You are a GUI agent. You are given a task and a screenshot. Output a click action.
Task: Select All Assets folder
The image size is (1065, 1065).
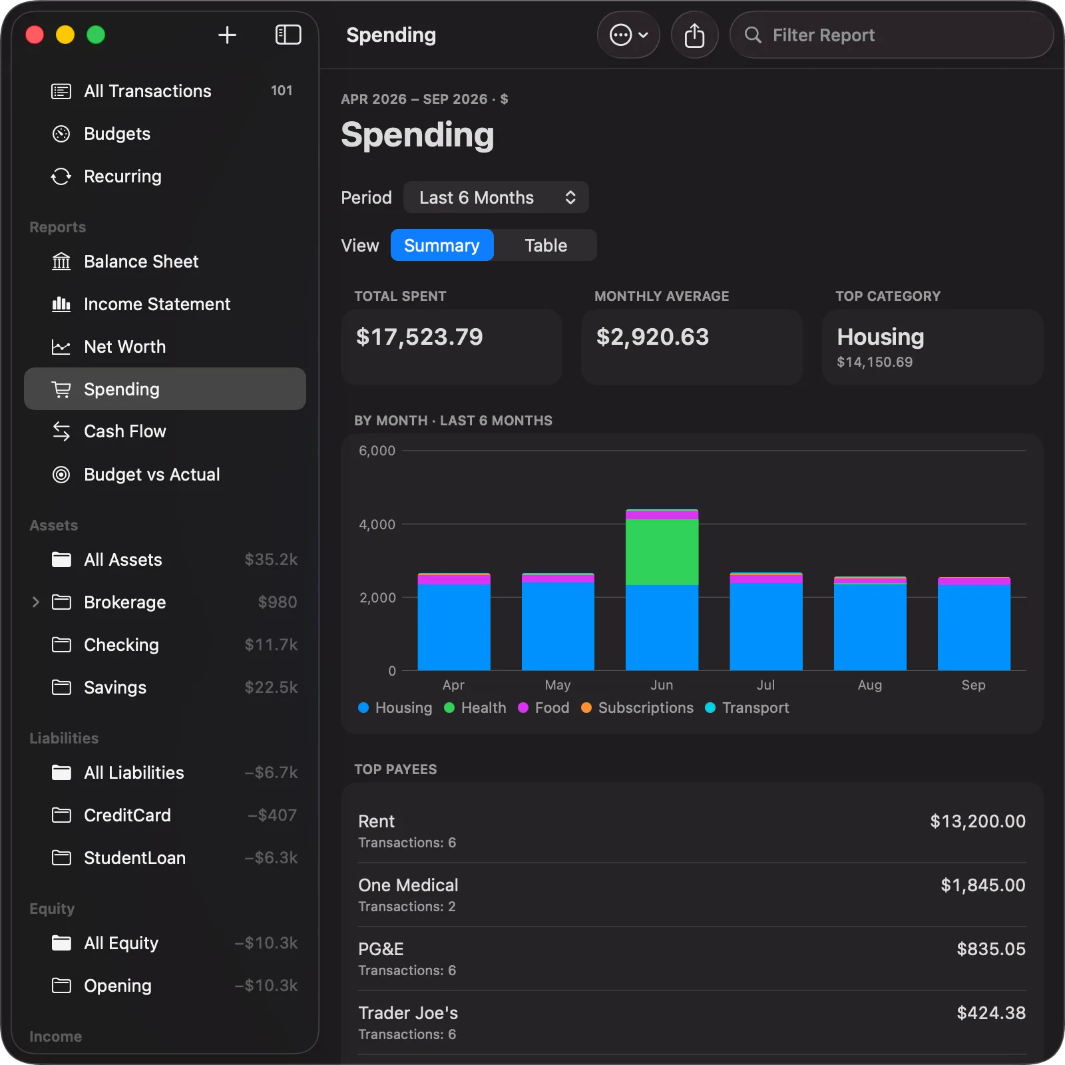165,560
